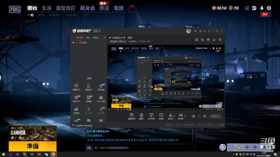Expand the Windows system tray chevron
The height and width of the screenshot is (157, 280).
tap(233, 154)
